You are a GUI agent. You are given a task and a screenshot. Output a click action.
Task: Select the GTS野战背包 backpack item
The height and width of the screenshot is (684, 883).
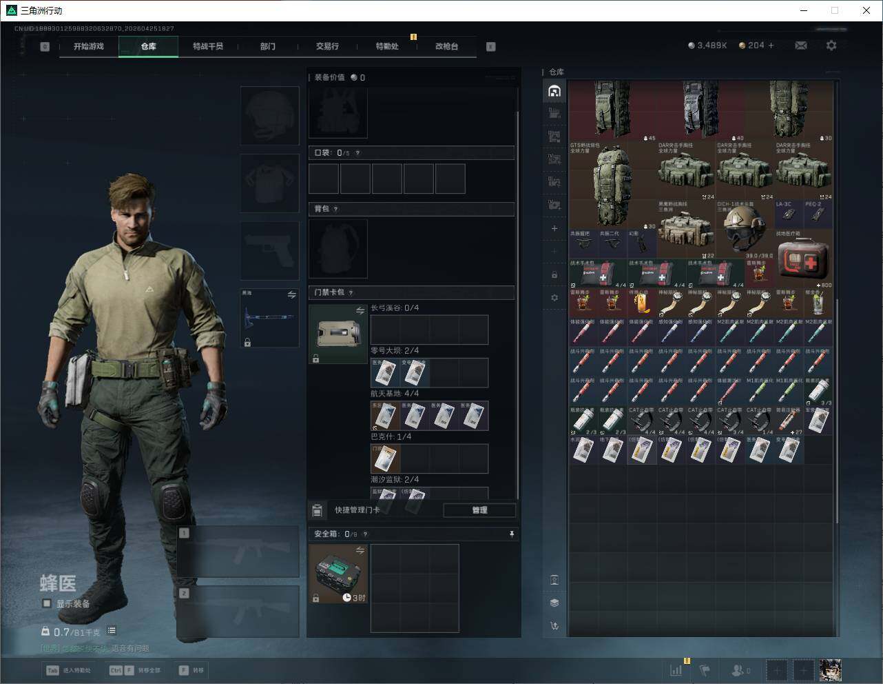tap(613, 186)
